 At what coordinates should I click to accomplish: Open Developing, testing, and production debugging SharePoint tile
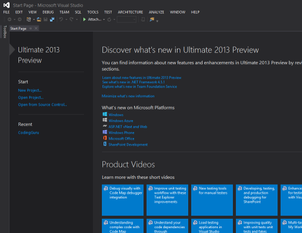tap(257, 200)
